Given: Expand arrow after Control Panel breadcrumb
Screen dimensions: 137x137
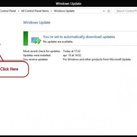Looking at the screenshot, I should [19, 11].
